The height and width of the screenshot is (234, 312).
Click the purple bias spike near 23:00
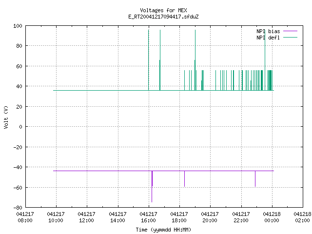click(255, 179)
